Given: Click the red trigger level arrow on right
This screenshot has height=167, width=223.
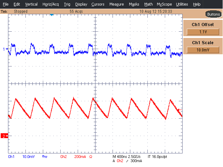Looking at the screenshot, I should click(x=180, y=110).
